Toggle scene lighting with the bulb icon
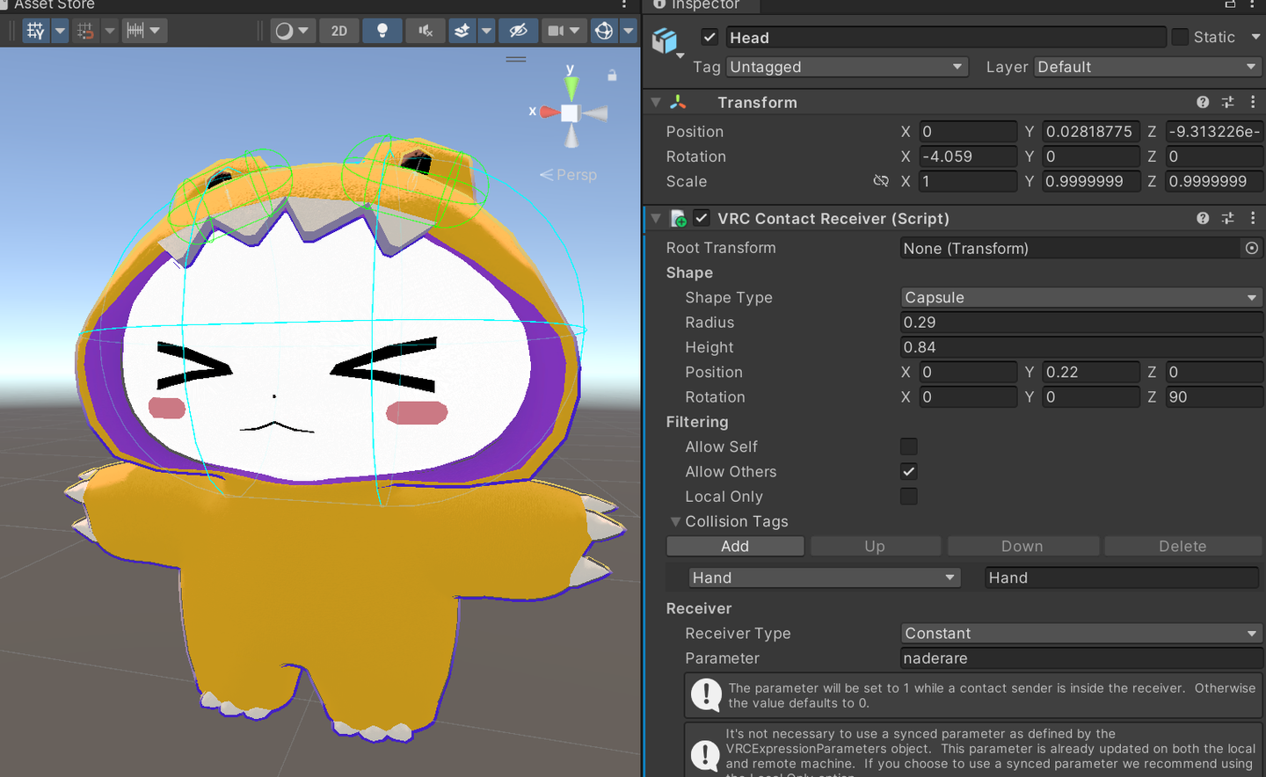The width and height of the screenshot is (1266, 777). tap(382, 31)
